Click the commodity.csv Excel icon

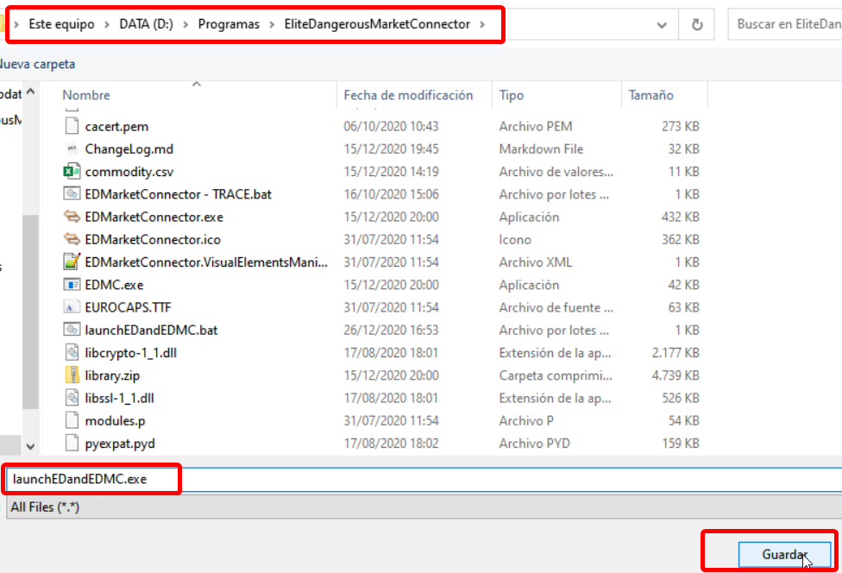coord(72,172)
